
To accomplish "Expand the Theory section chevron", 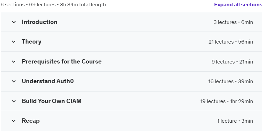I will (x=14, y=42).
